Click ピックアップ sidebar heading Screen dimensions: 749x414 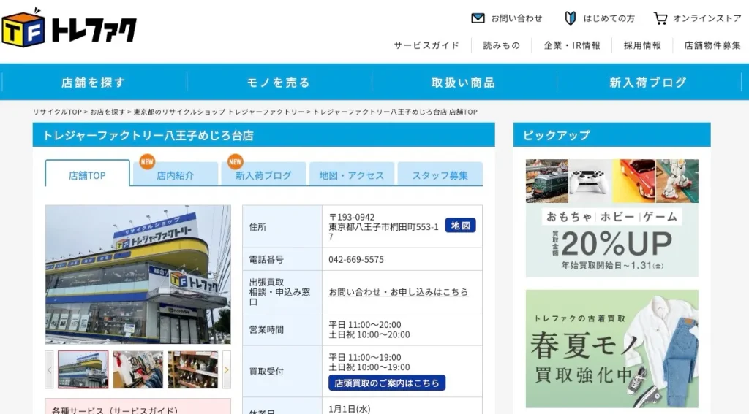click(x=557, y=135)
